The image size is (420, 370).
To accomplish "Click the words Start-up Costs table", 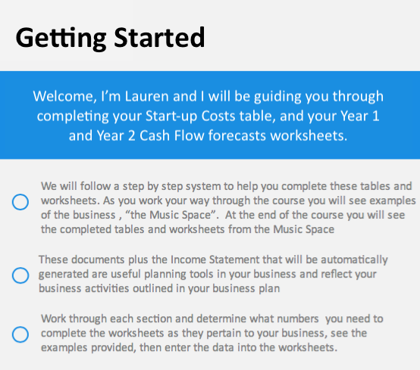I will coord(211,116).
